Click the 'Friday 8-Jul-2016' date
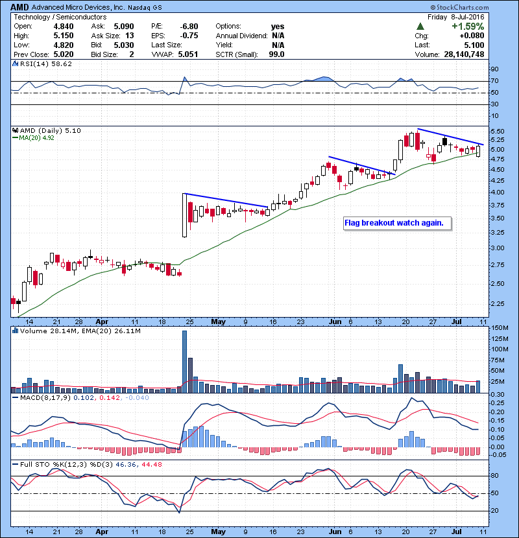Viewport: 519px width, 538px height. (455, 17)
